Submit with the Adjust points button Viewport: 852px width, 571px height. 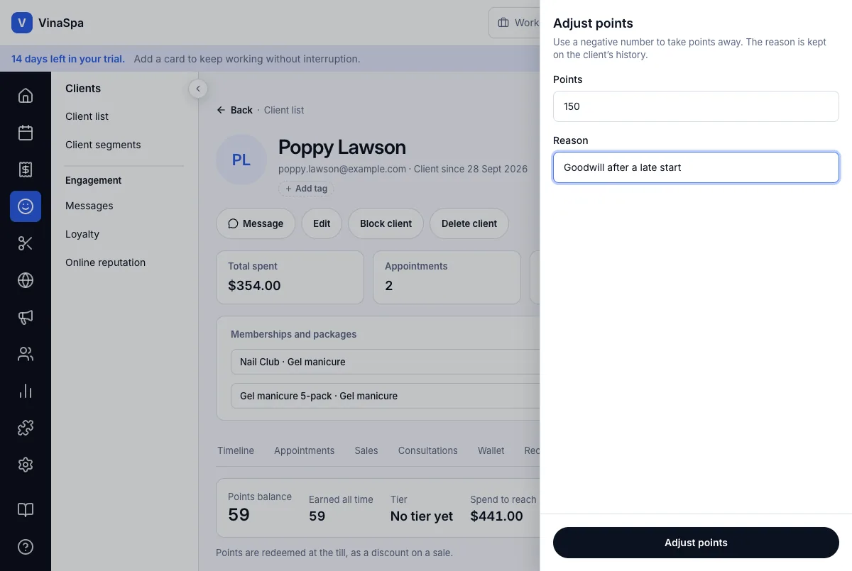tap(696, 543)
